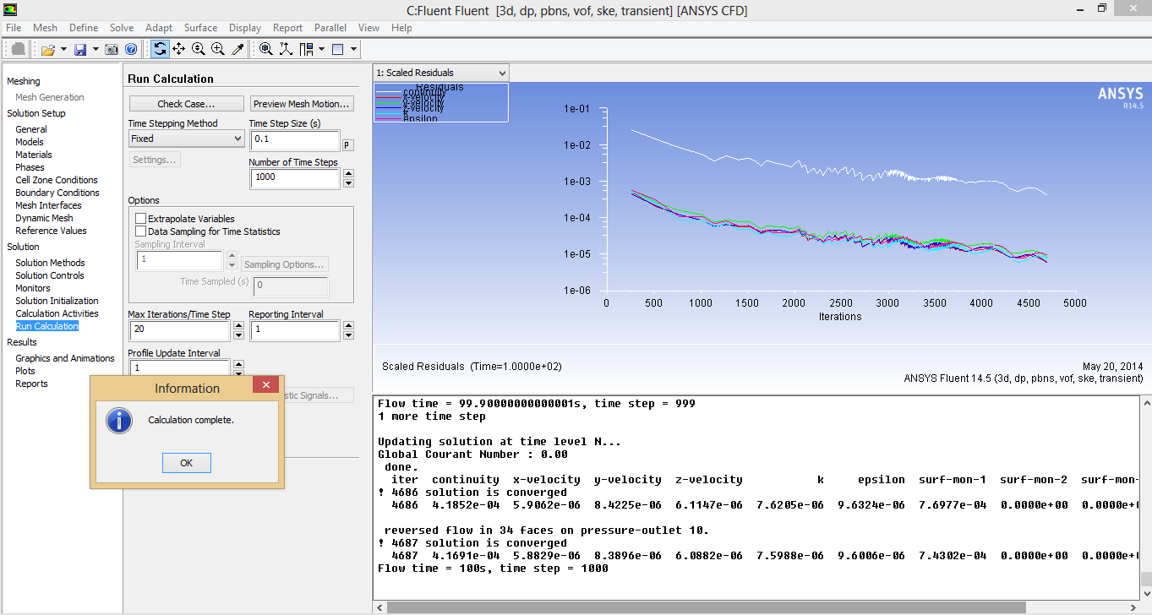
Task: Click the Profile Update Interval field
Action: [x=179, y=368]
